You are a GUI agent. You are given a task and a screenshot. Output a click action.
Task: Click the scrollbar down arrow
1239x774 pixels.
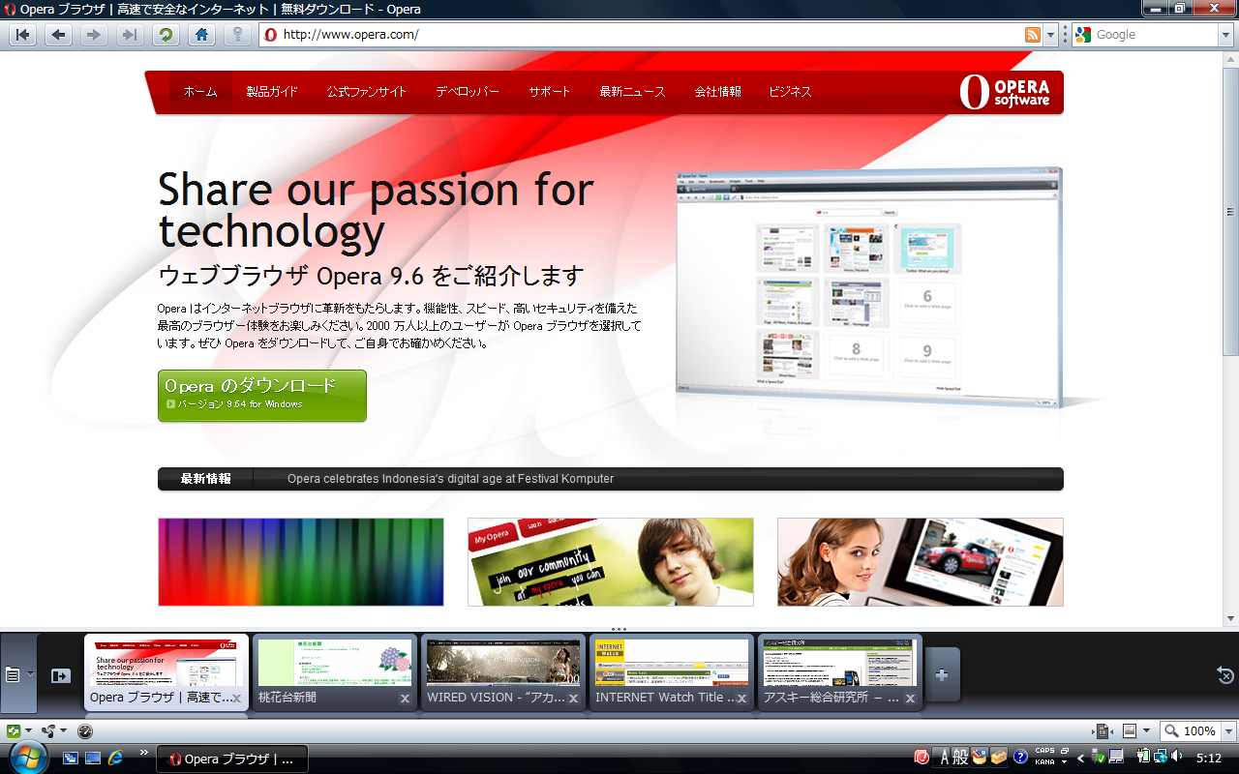click(x=1231, y=619)
